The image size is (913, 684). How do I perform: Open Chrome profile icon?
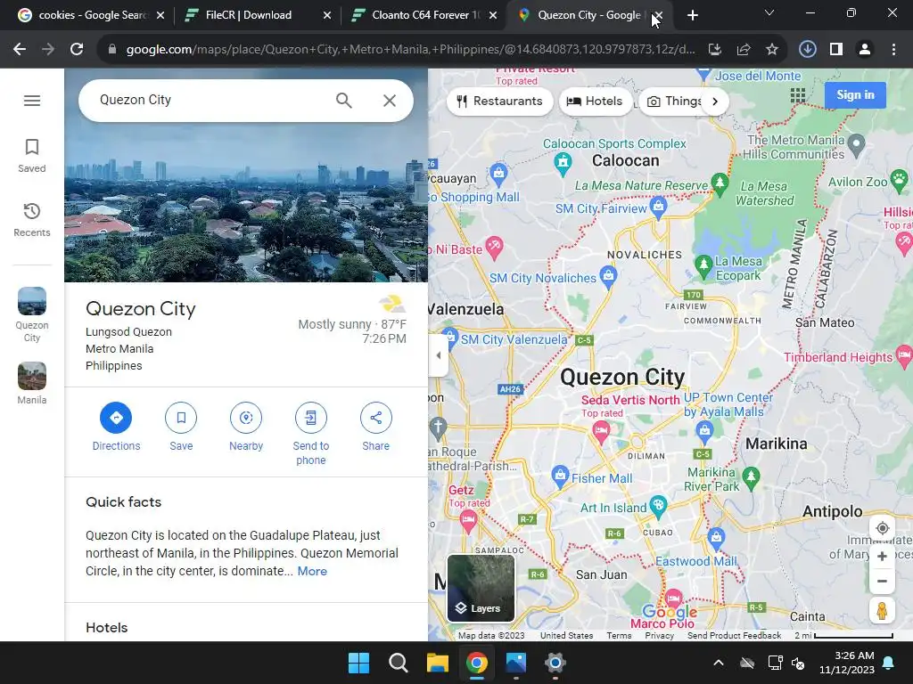(865, 50)
